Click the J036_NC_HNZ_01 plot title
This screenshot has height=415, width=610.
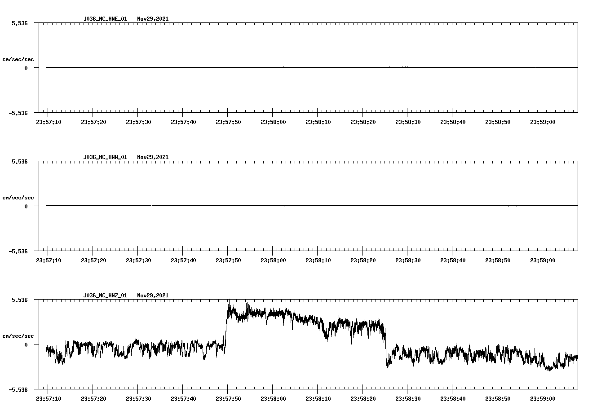click(x=105, y=296)
